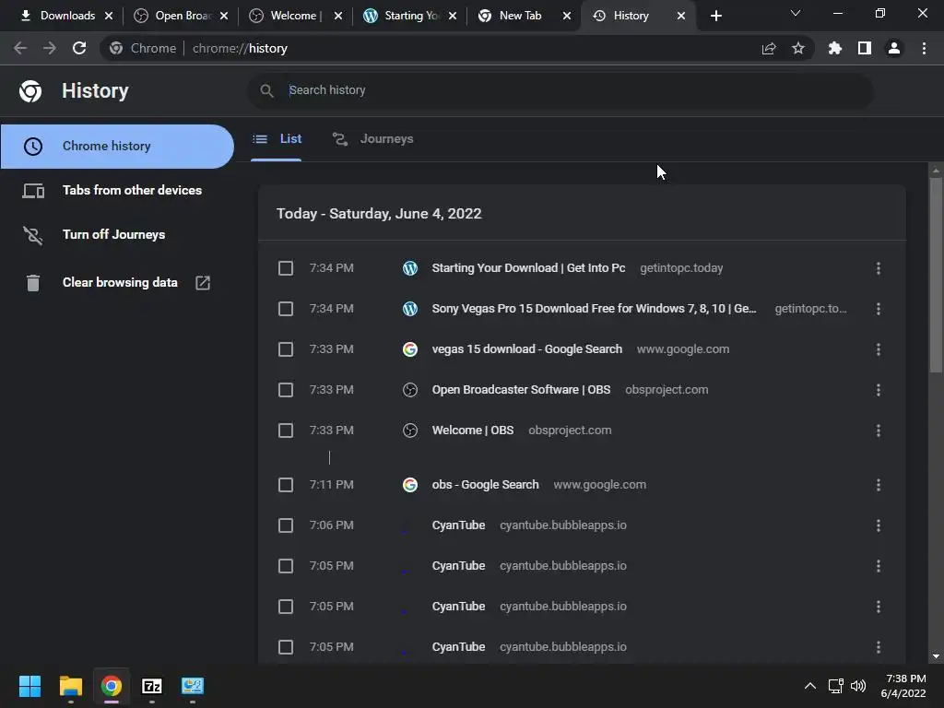Show hidden system tray icons

pyautogui.click(x=810, y=686)
